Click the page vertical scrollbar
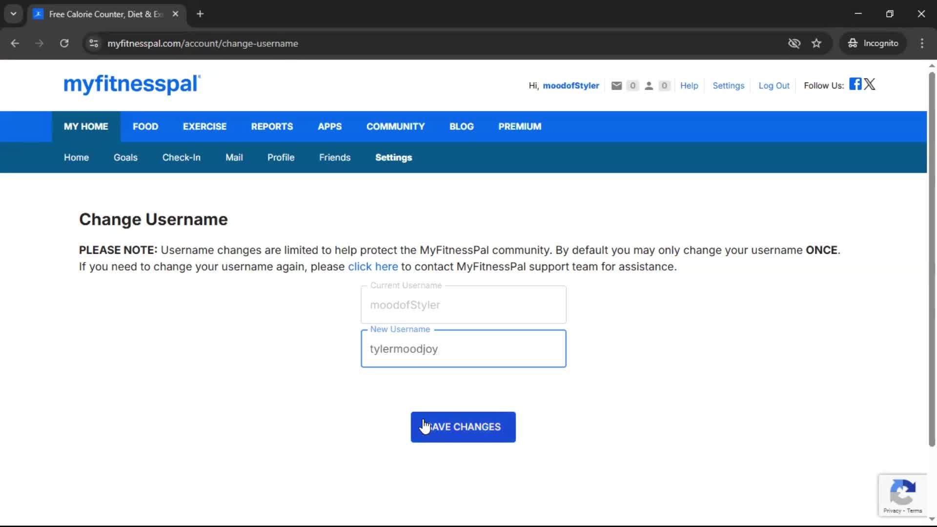The image size is (937, 527). coord(932,259)
